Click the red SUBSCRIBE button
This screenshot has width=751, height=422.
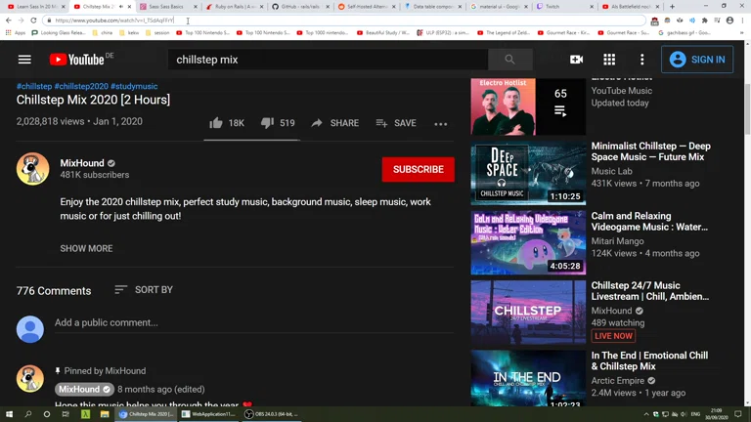point(419,169)
